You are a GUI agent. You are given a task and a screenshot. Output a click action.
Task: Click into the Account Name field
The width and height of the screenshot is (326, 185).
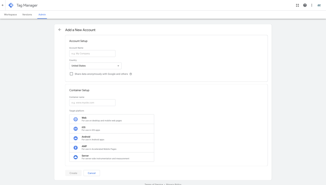pyautogui.click(x=92, y=53)
